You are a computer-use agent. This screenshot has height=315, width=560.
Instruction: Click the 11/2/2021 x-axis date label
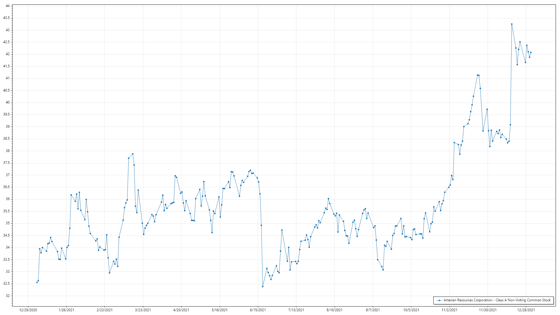point(449,310)
